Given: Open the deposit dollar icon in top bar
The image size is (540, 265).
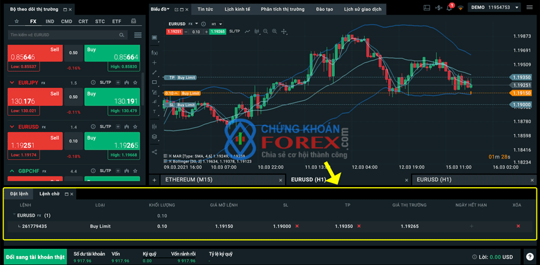Looking at the screenshot, I should [439, 8].
